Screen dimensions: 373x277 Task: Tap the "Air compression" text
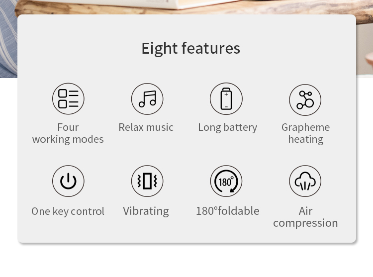(x=305, y=217)
